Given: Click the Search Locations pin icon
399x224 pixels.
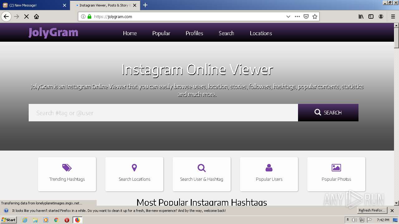Looking at the screenshot, I should 134,168.
